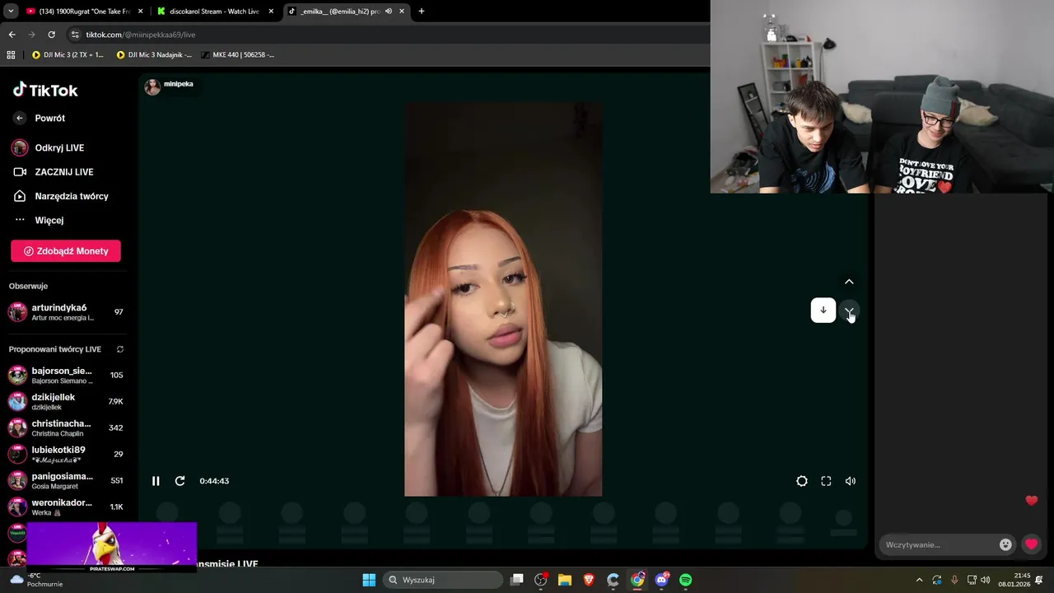
Task: Open the weronikador live stream
Action: [66, 507]
